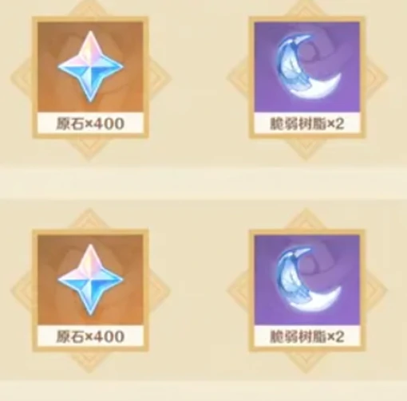Click diamond ornament right of top Fragile Resin card
The height and width of the screenshot is (401, 407).
pyautogui.click(x=376, y=78)
